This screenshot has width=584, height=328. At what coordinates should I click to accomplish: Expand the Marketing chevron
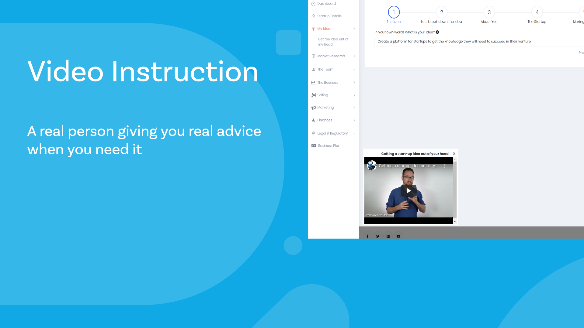pos(354,108)
